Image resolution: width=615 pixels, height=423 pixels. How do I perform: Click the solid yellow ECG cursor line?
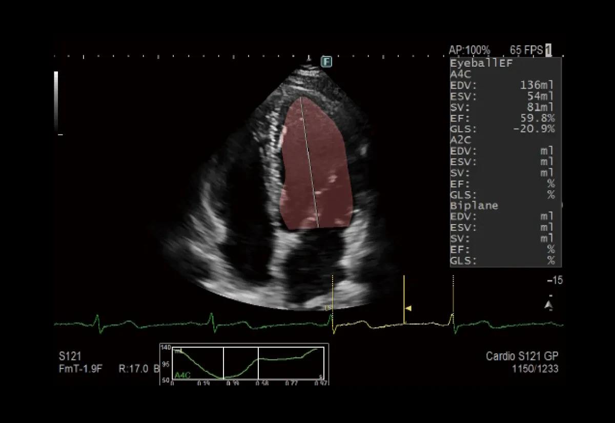pos(404,300)
